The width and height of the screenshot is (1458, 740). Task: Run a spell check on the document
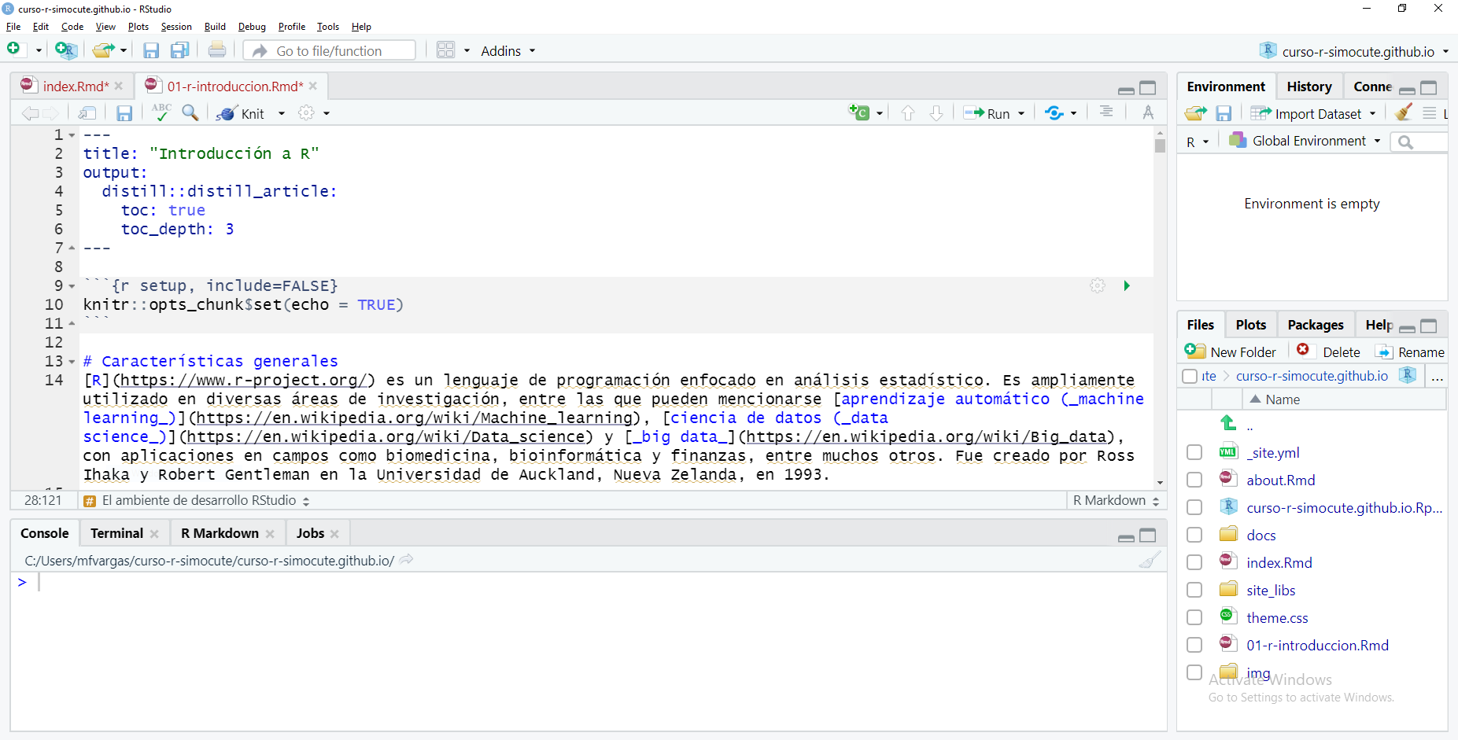(161, 112)
